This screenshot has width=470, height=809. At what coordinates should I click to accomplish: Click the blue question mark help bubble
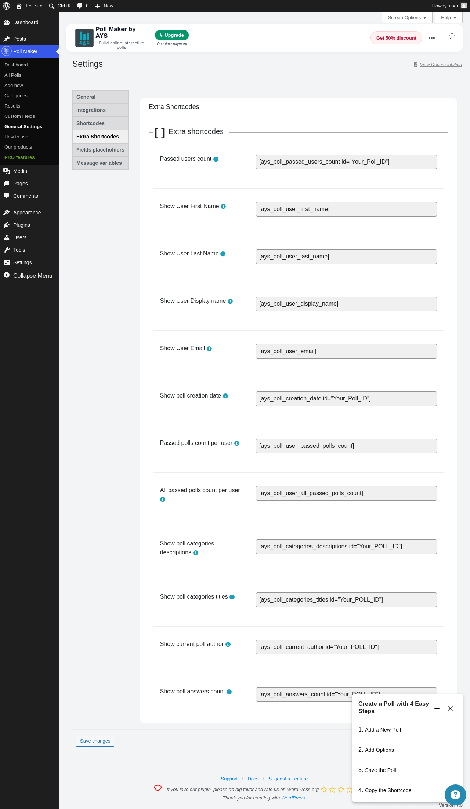tap(455, 795)
